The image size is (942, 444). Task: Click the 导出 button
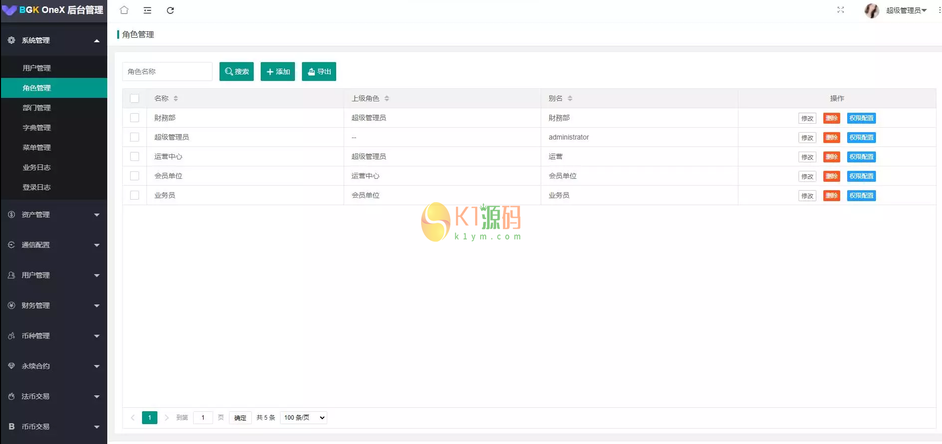click(319, 72)
